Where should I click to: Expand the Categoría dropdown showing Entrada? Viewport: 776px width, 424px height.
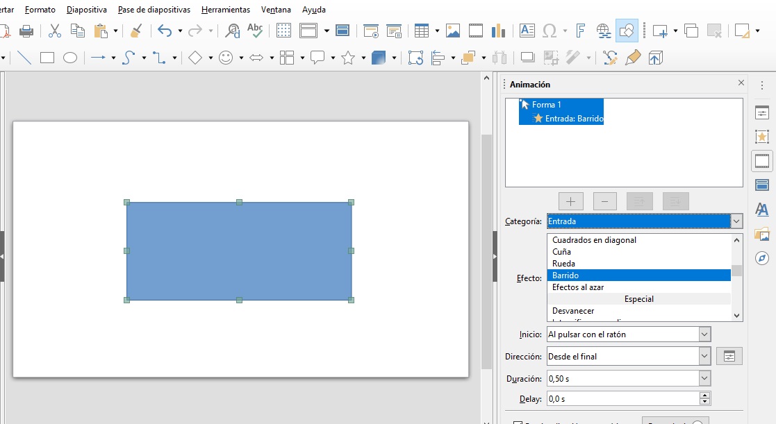(736, 221)
